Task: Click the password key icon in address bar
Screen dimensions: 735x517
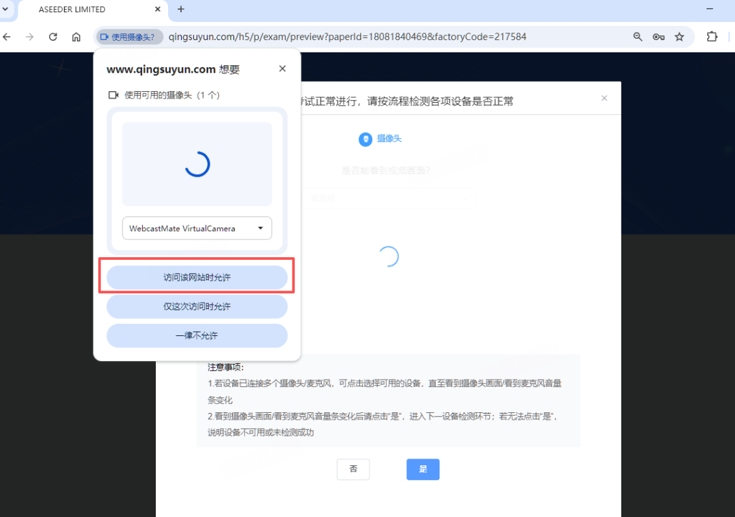Action: tap(658, 37)
